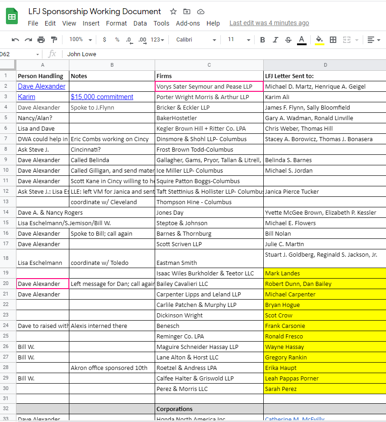The height and width of the screenshot is (422, 386).
Task: Open the Format menu
Action: [x=116, y=23]
